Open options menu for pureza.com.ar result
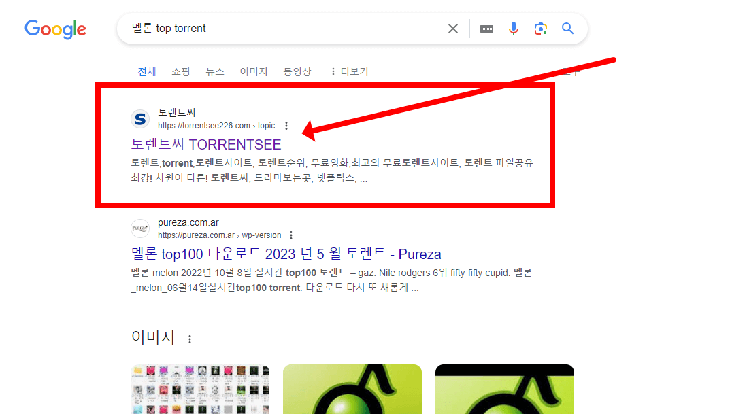 coord(291,235)
